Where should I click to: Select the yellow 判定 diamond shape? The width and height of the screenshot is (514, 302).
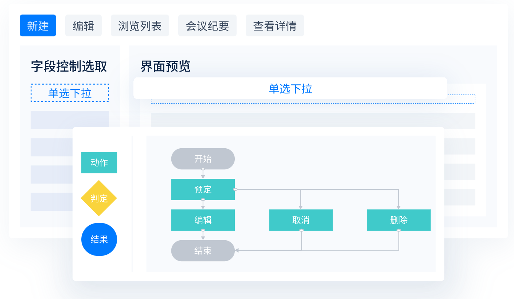[99, 198]
